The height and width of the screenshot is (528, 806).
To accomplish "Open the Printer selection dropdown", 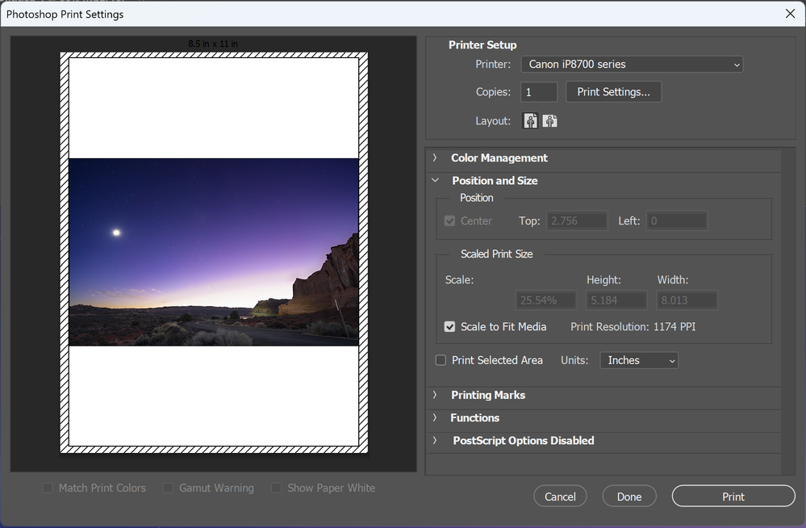I will [631, 65].
